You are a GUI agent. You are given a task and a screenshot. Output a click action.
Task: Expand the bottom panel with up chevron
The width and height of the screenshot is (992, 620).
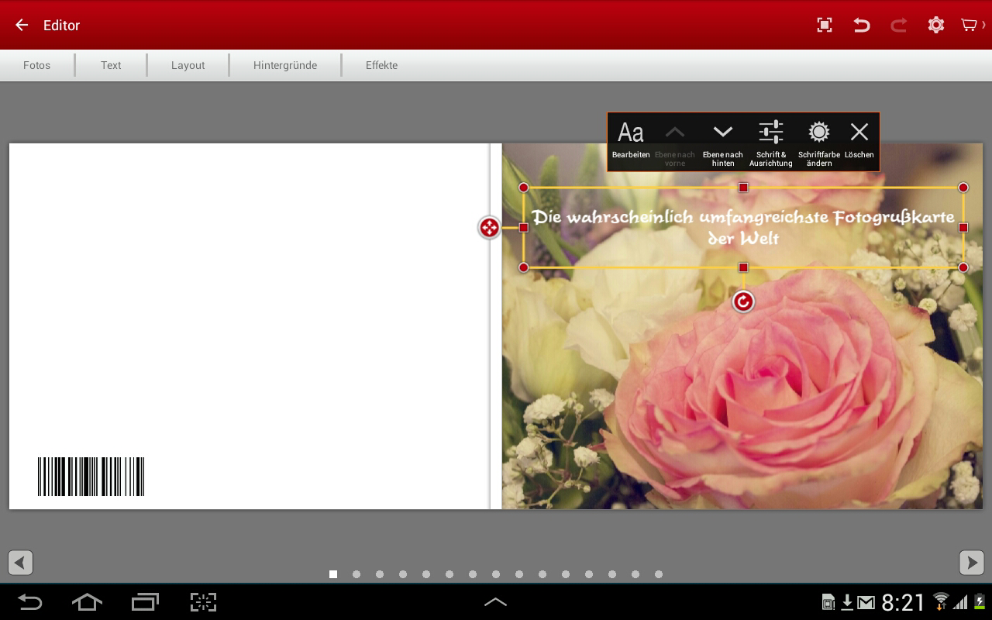[x=495, y=602]
